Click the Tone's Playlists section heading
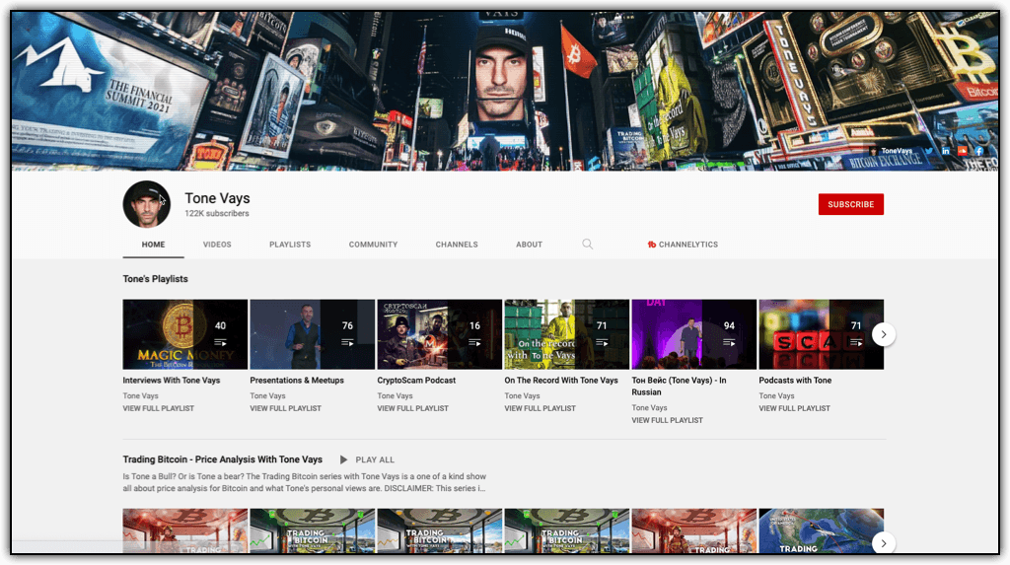This screenshot has height=565, width=1010. click(155, 279)
